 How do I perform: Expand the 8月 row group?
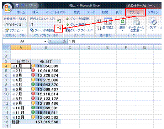coord(14,99)
